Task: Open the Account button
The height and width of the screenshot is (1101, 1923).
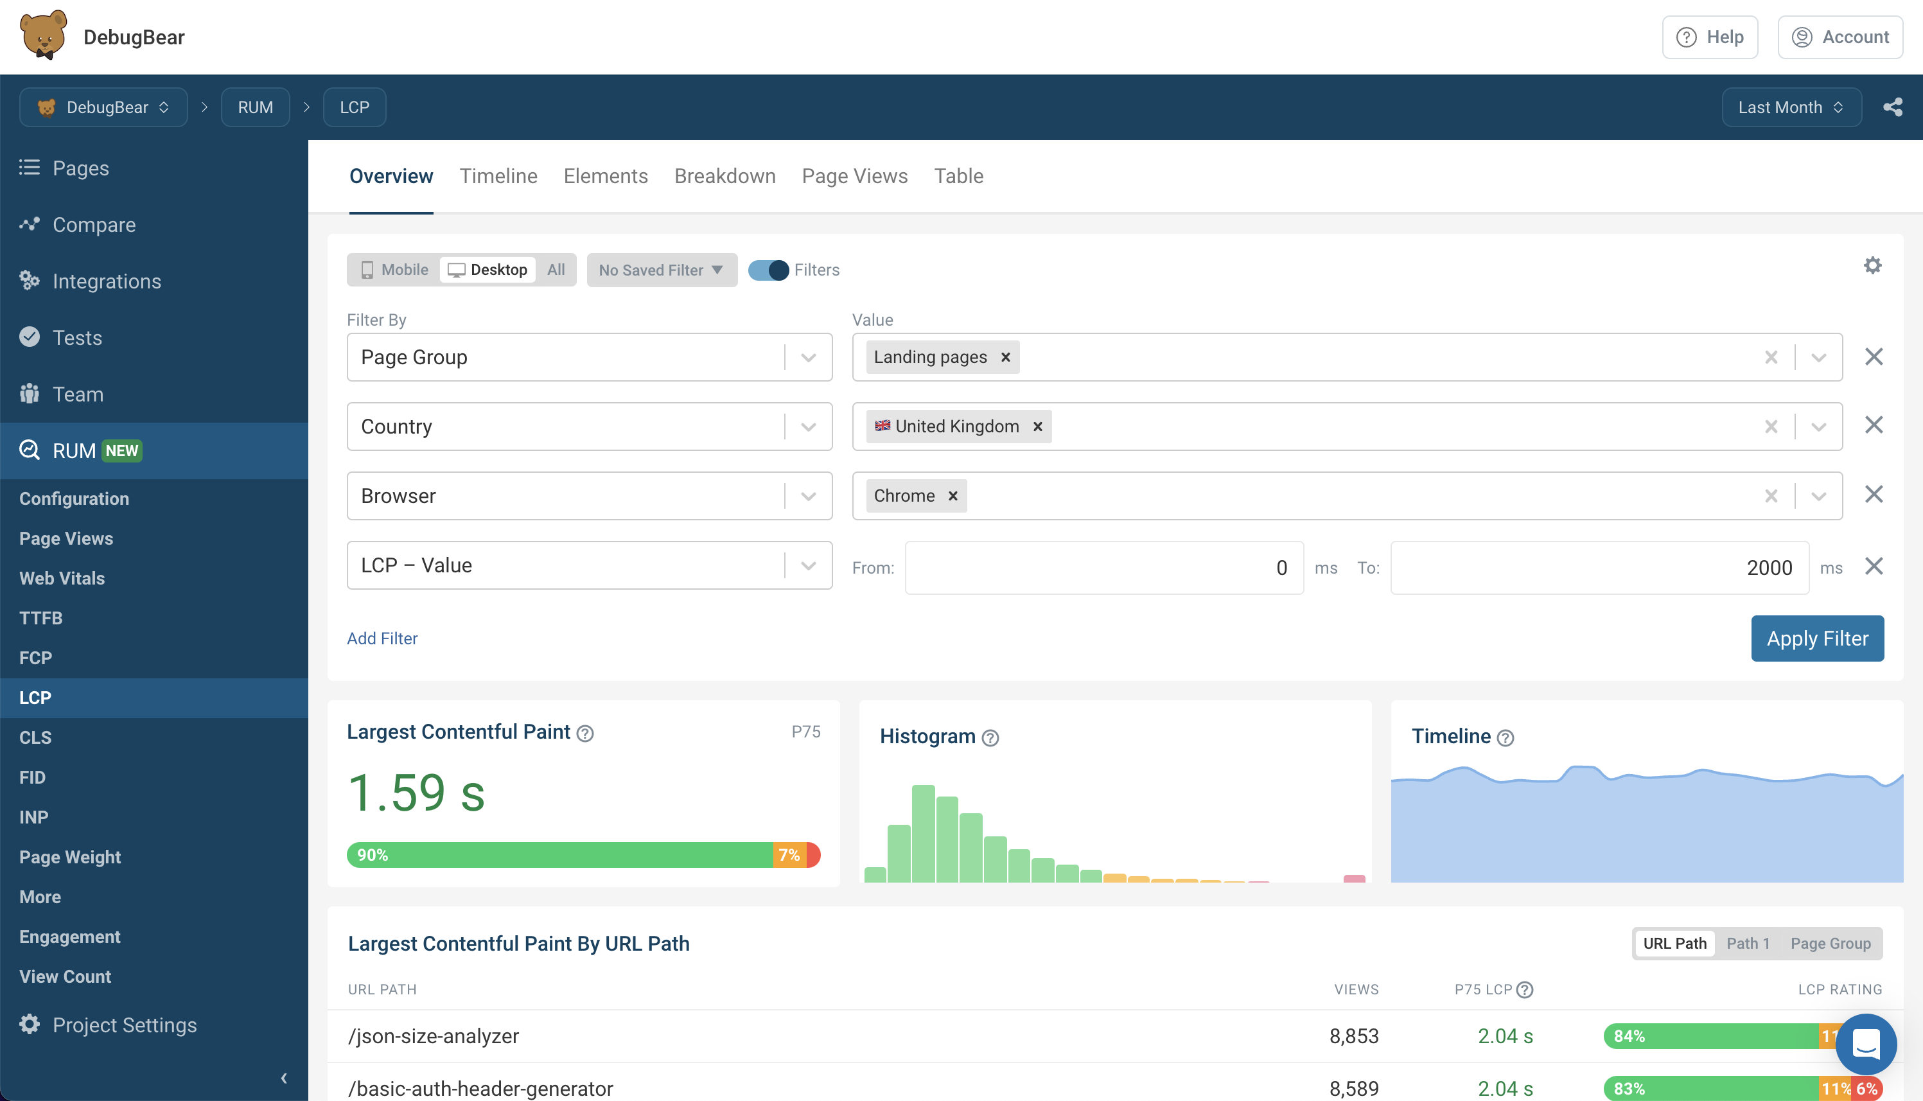Action: (x=1840, y=37)
